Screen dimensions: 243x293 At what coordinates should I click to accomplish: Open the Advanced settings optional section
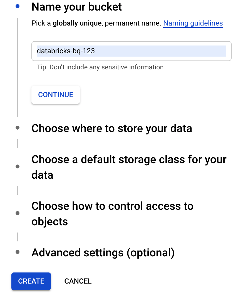(103, 252)
